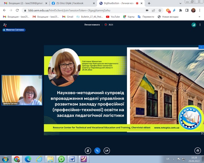Raise hand using the hand icon
Image resolution: width=204 pixels, height=163 pixels.
(197, 151)
